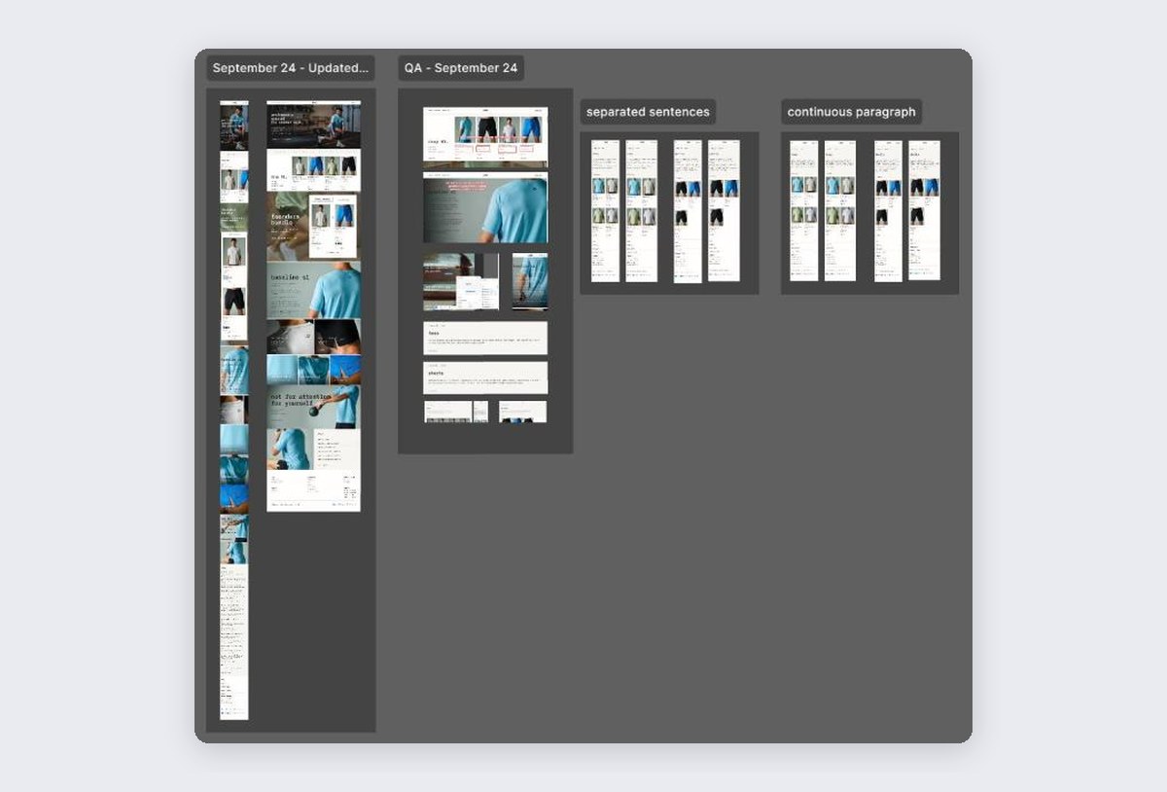Select the 'separated sentences' section label
The width and height of the screenshot is (1167, 792).
(648, 112)
